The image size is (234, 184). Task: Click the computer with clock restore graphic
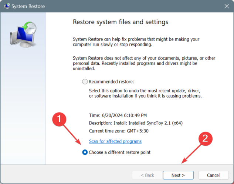coord(23,35)
